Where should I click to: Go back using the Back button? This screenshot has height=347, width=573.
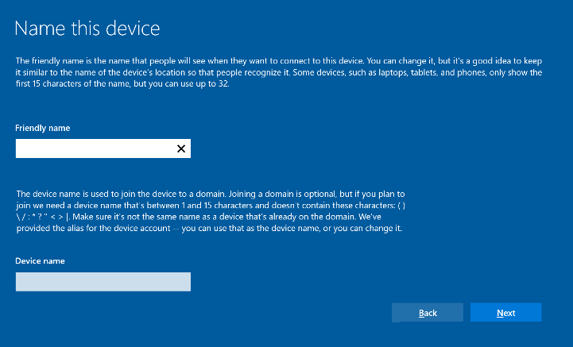tap(428, 313)
